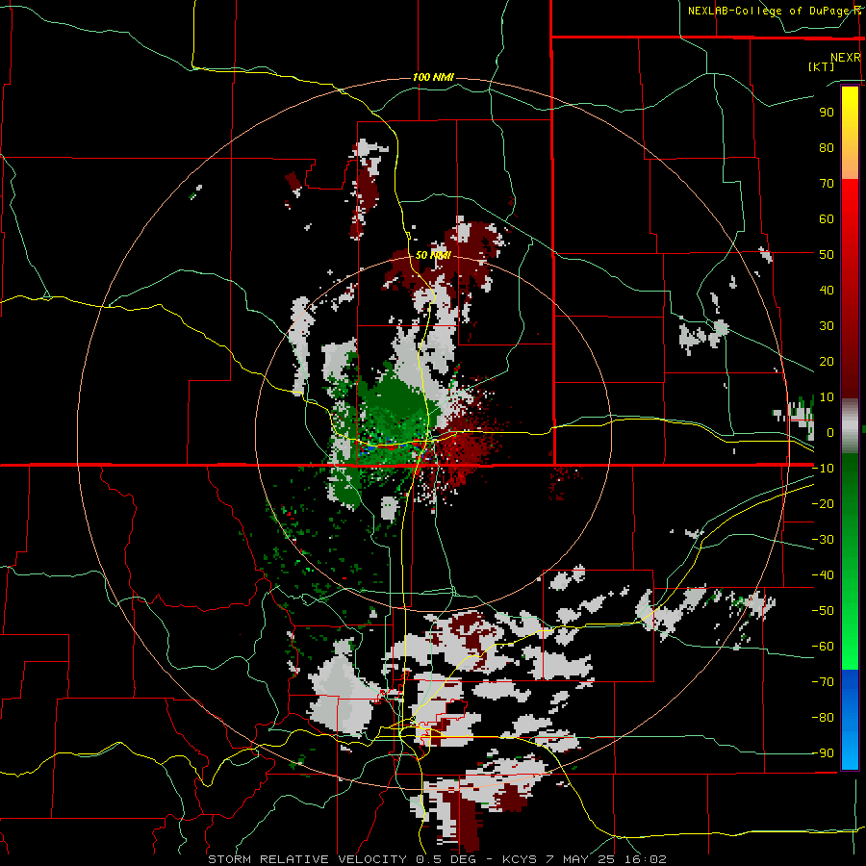Click the positive 50 scale label
This screenshot has width=866, height=866.
(827, 255)
